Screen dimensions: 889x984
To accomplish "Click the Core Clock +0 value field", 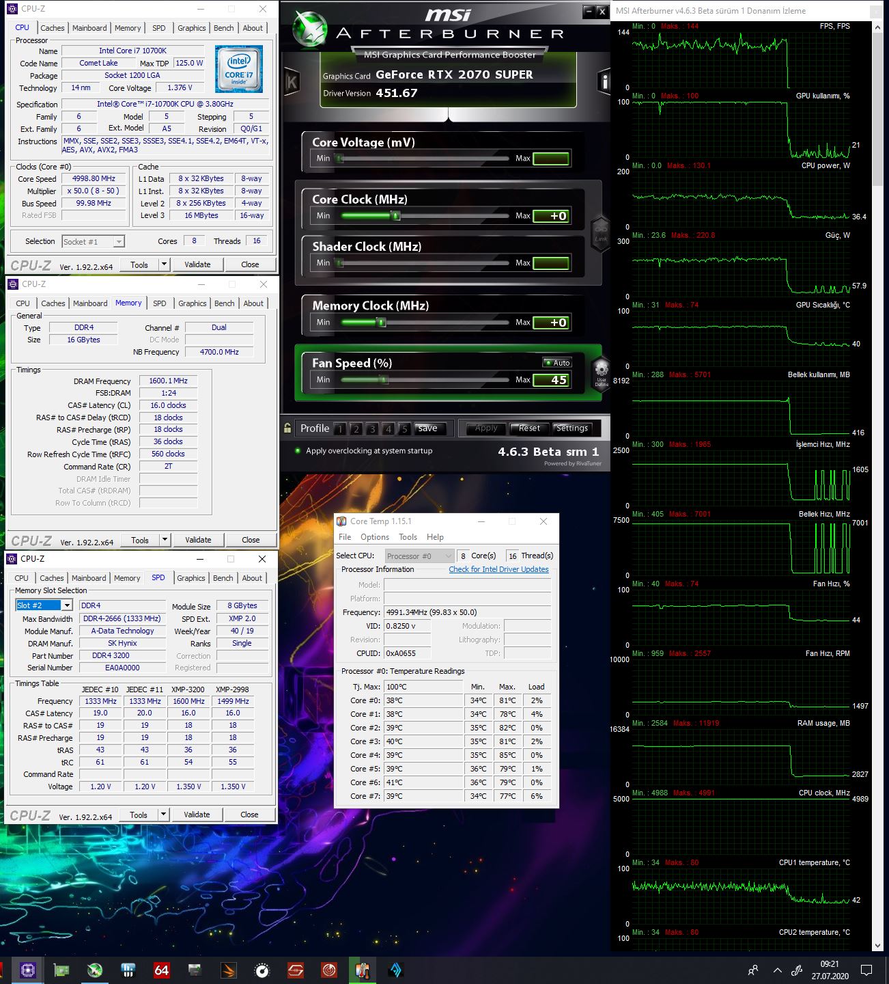I will pyautogui.click(x=551, y=216).
